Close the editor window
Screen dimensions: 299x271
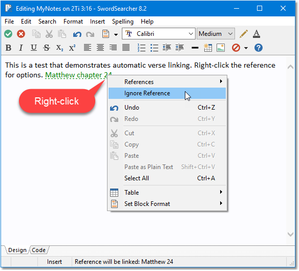pos(283,8)
